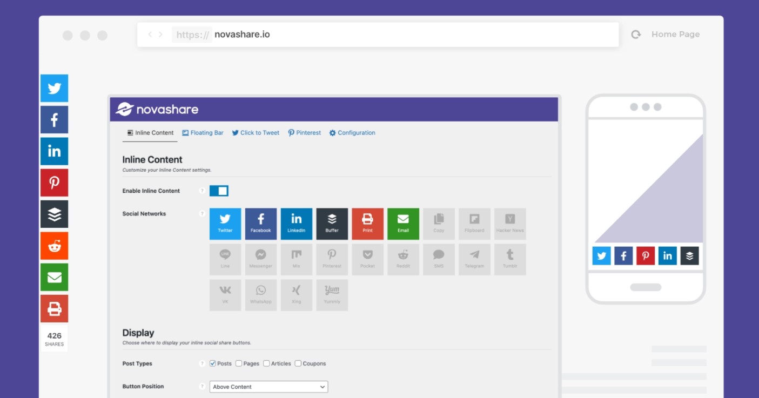
Task: Open the Click to Tweet tab
Action: (x=256, y=133)
